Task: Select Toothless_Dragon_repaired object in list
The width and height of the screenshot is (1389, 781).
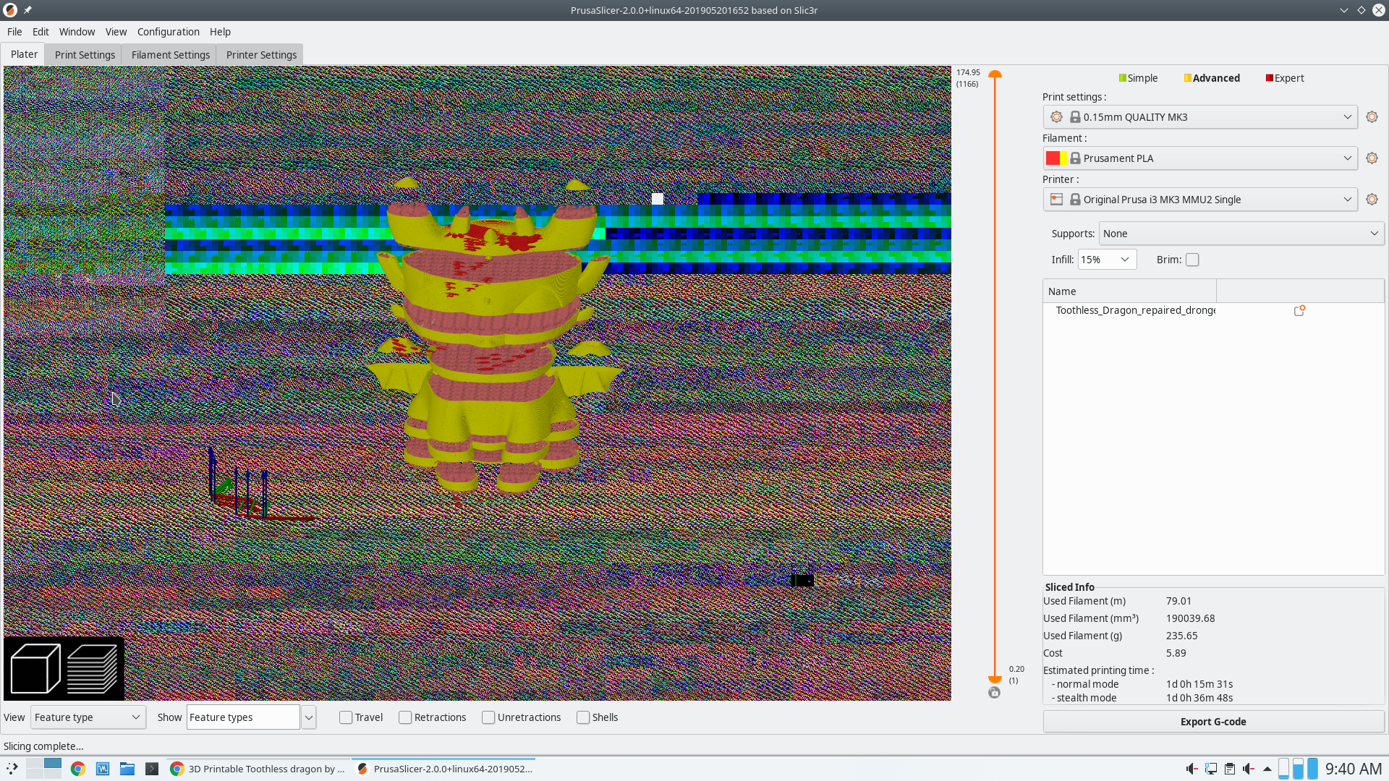Action: coord(1135,310)
